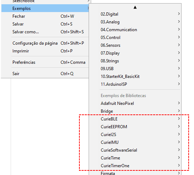
Task: Select 10.StarterKit_BasicKit examples
Action: tap(135, 77)
